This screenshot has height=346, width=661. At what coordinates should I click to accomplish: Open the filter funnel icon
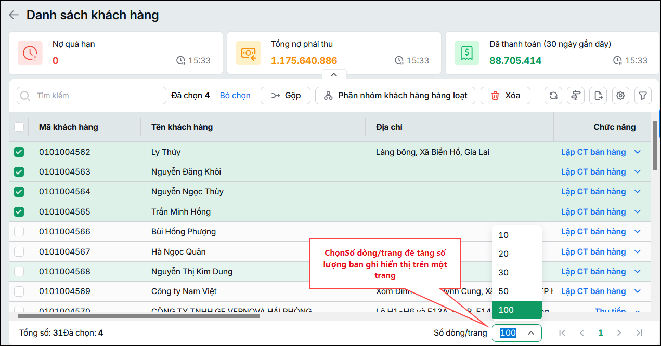(643, 96)
